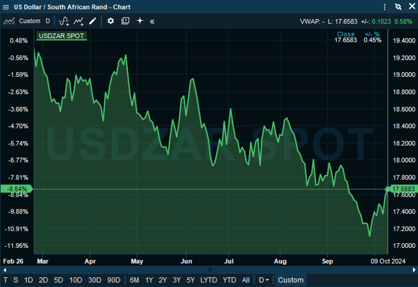Viewport: 418px width, 287px height.
Task: Open chart type line icon
Action: [x=9, y=21]
